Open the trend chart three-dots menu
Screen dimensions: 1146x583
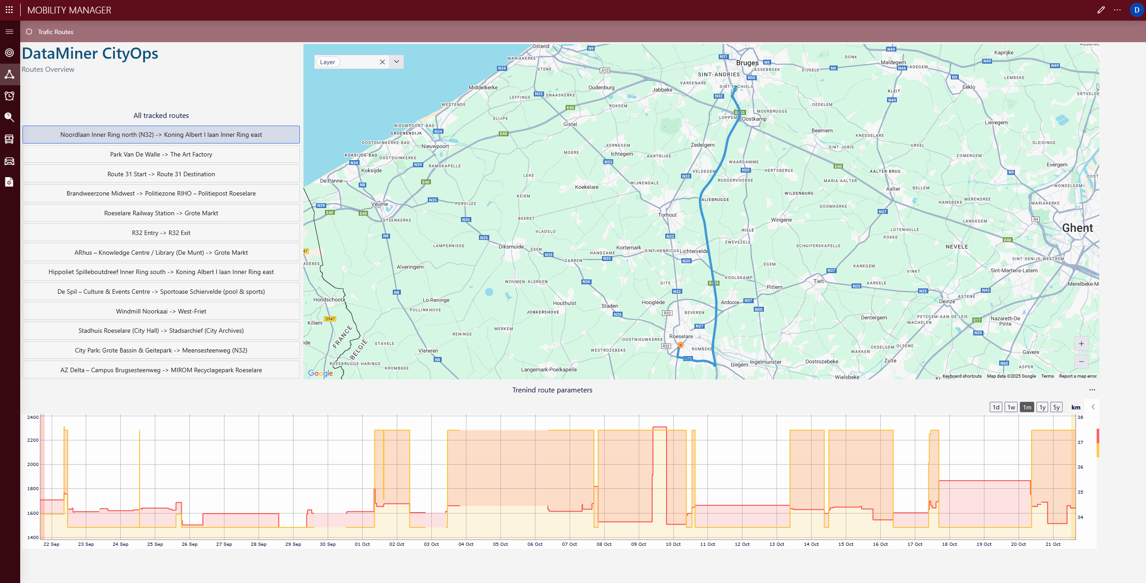pyautogui.click(x=1092, y=390)
